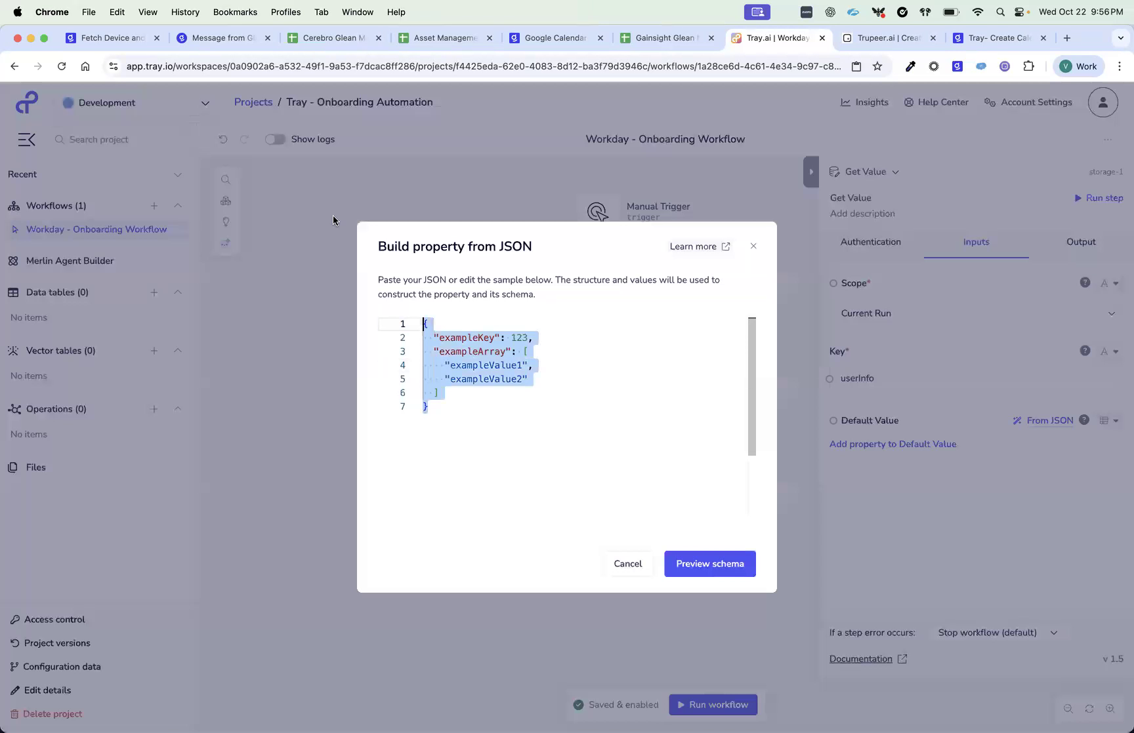Image resolution: width=1134 pixels, height=733 pixels.
Task: Open the Insights panel
Action: [864, 102]
